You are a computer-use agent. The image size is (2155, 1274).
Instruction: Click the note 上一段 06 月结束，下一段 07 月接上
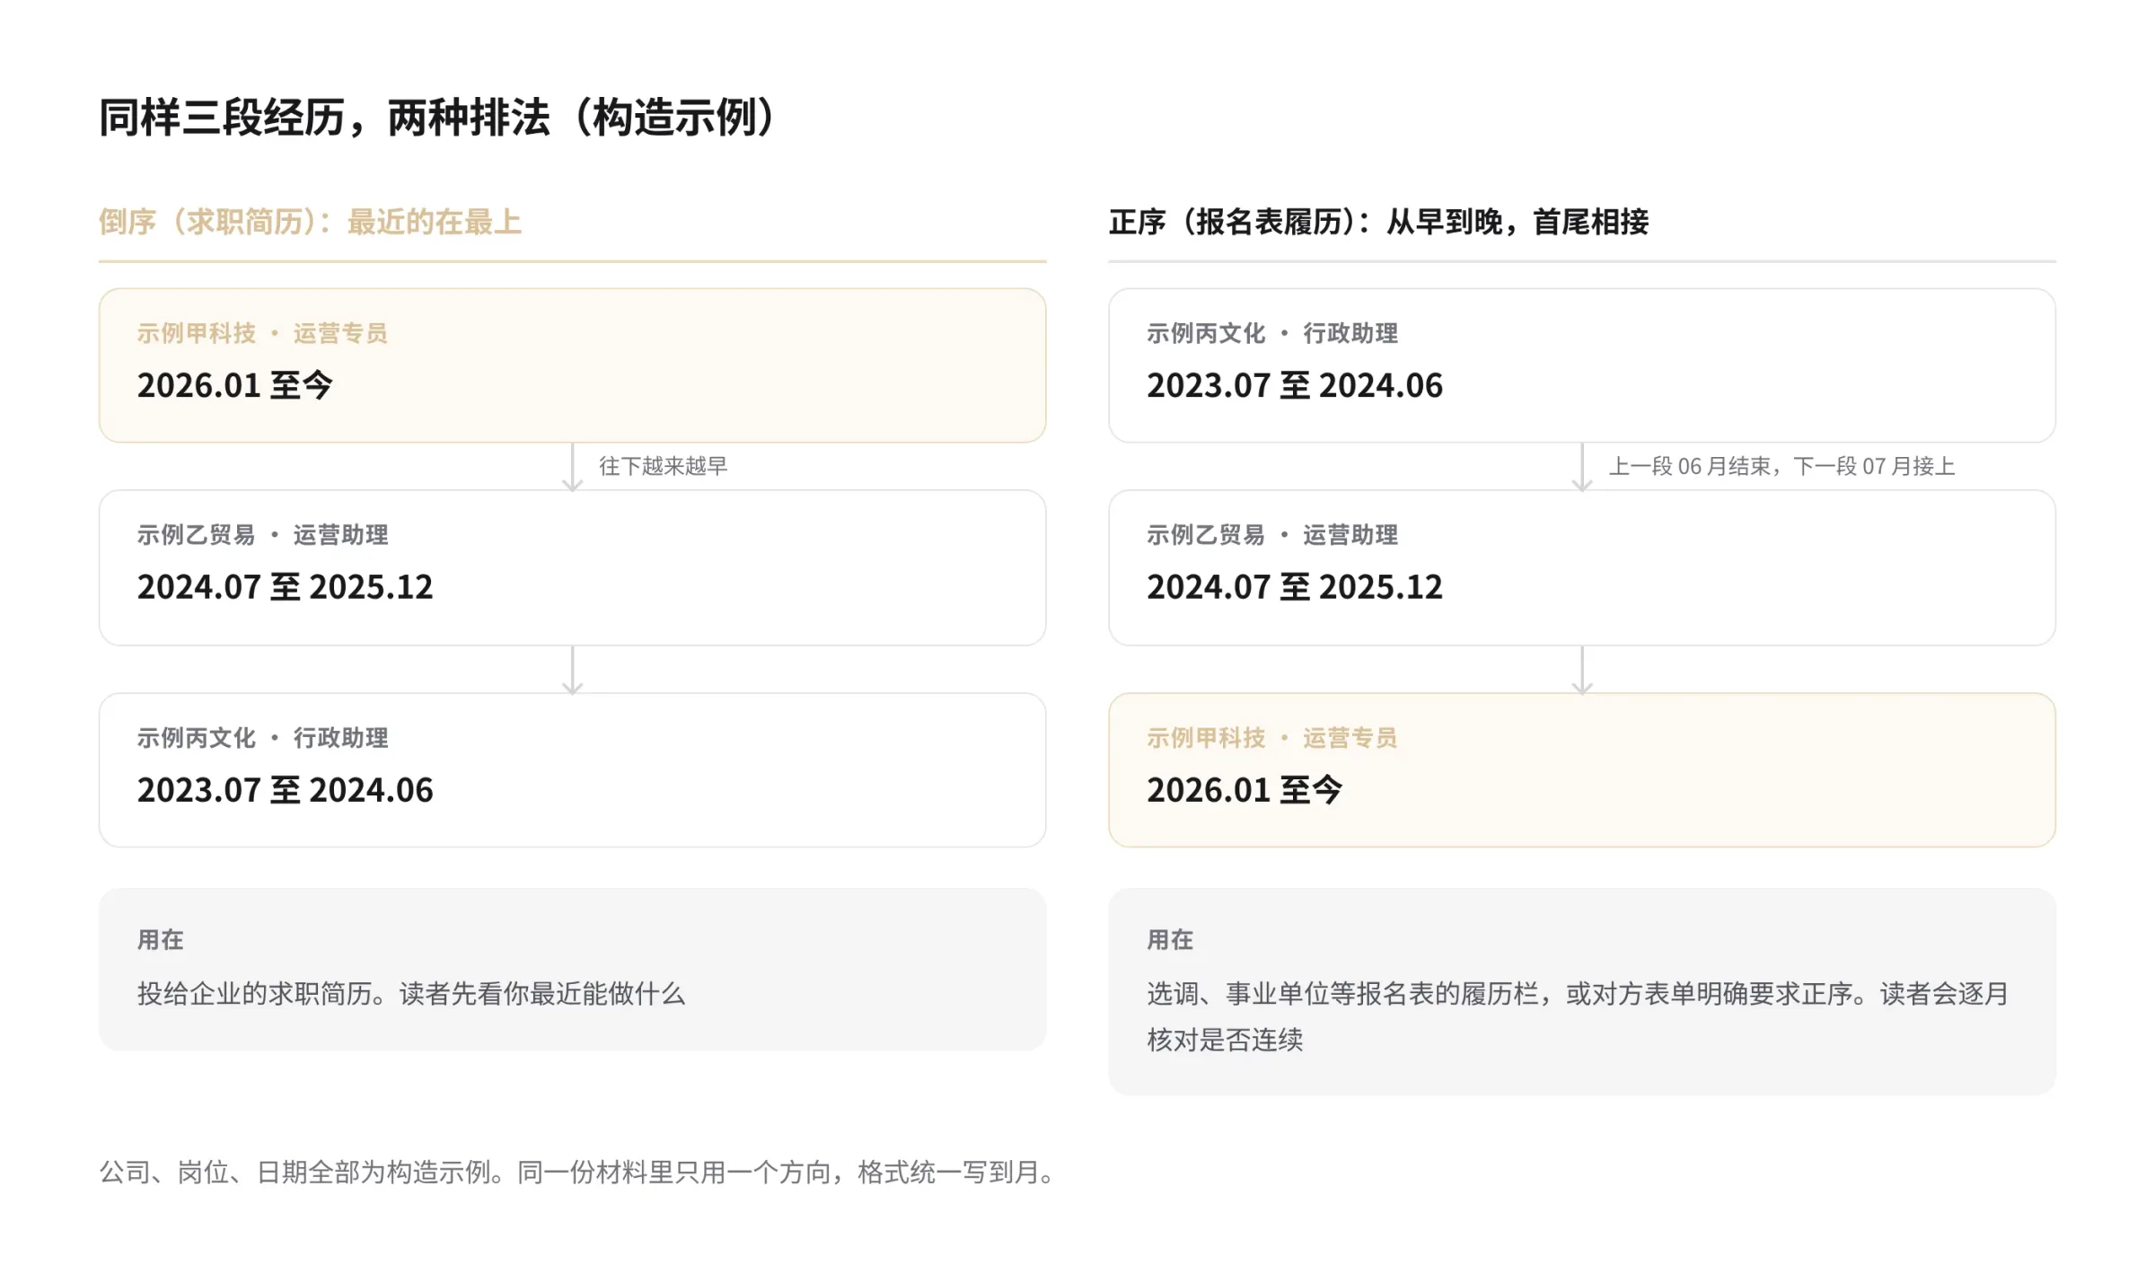click(x=1781, y=466)
